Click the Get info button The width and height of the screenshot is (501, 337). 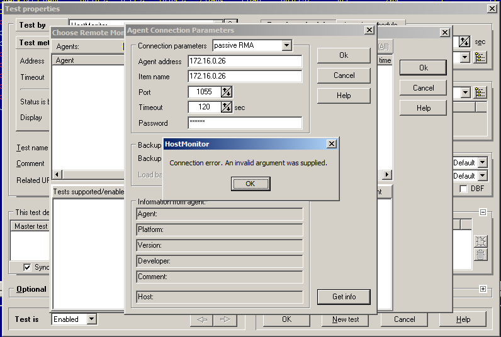344,297
